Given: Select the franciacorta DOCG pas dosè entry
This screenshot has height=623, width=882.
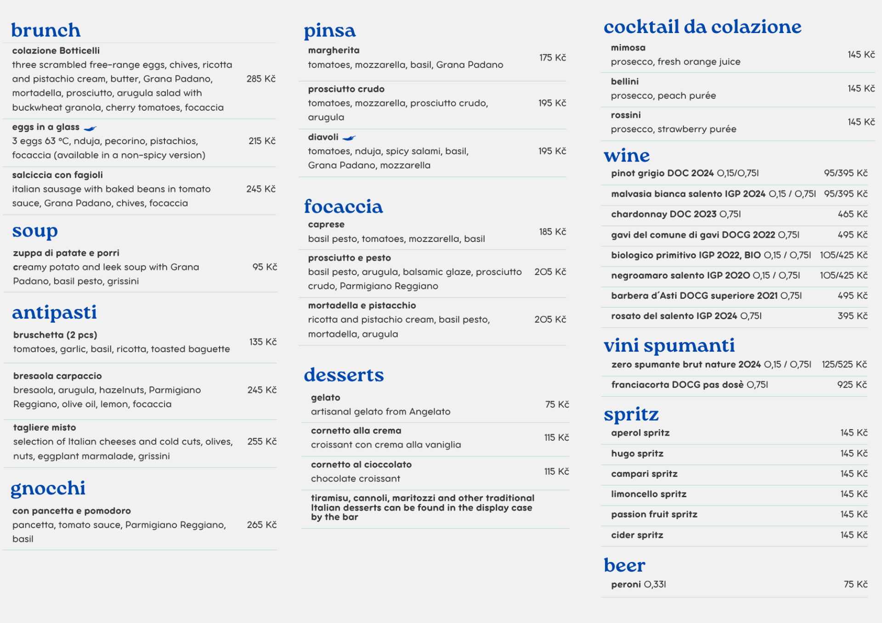Looking at the screenshot, I should coord(689,385).
